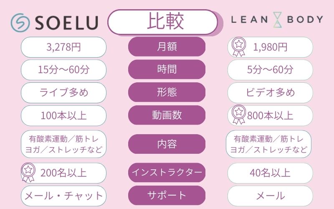Click the SOELU brand name text
Image resolution: width=334 pixels, height=209 pixels.
[66, 22]
